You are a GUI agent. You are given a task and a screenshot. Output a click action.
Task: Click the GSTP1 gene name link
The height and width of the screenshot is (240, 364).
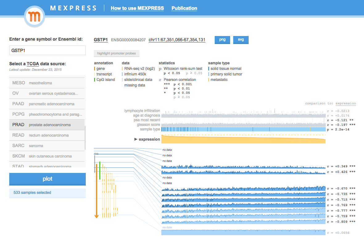(x=101, y=40)
